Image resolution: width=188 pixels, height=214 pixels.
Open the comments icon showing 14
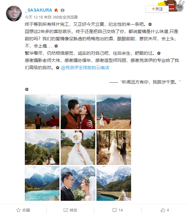114,210
